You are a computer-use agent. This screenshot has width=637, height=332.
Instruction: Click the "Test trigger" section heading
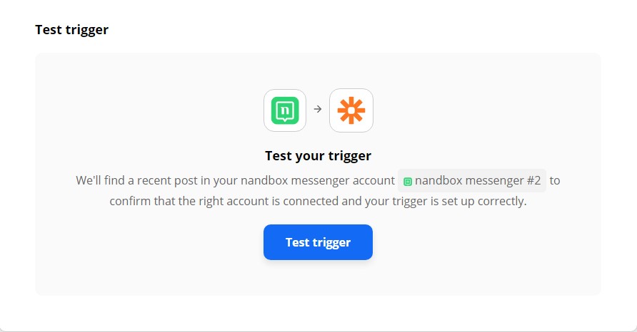pyautogui.click(x=72, y=30)
